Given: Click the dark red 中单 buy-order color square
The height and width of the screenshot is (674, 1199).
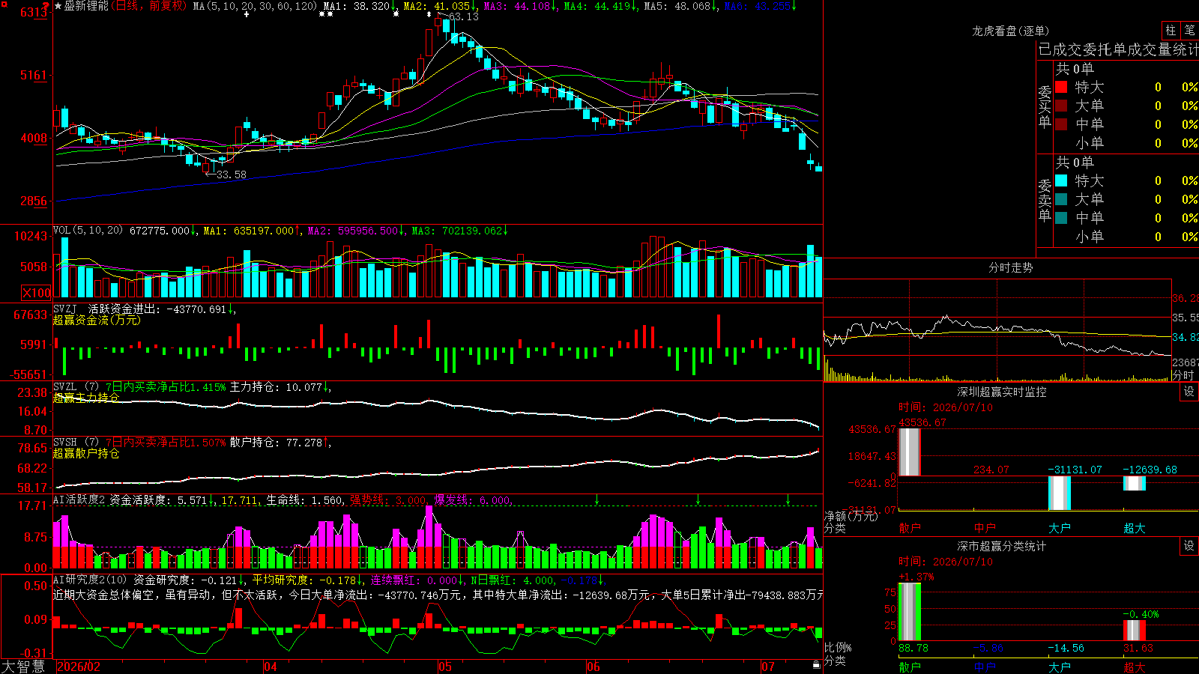Looking at the screenshot, I should [1061, 124].
